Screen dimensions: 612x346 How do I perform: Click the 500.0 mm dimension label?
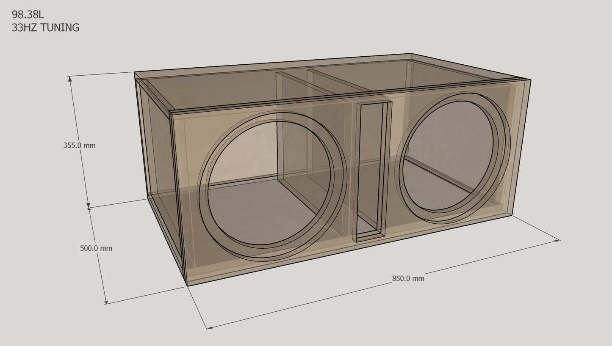click(x=96, y=247)
